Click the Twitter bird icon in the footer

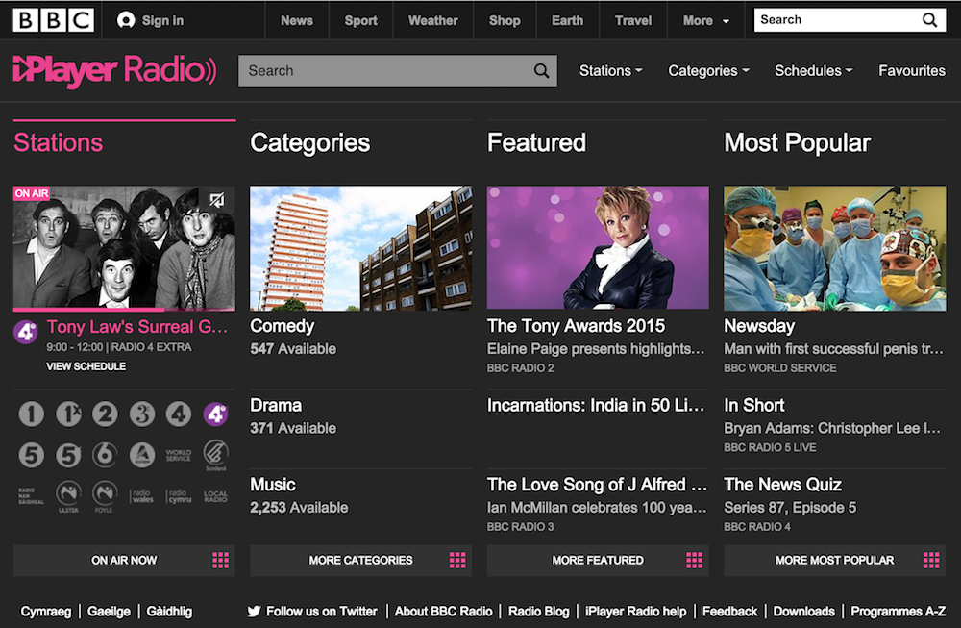click(x=255, y=611)
